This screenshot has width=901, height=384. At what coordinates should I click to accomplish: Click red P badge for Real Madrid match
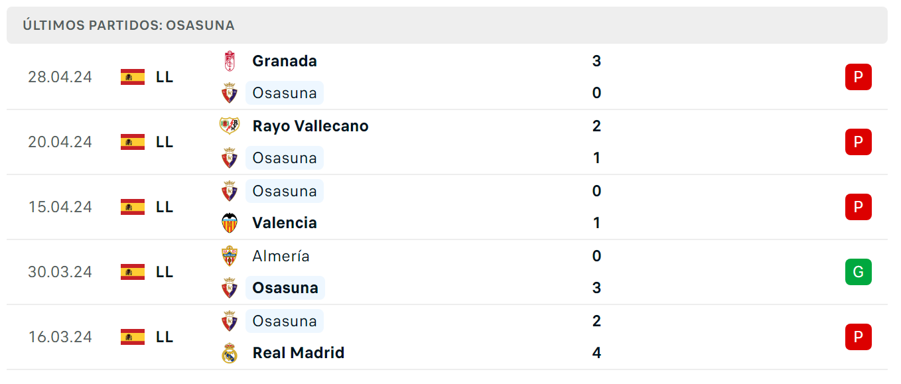click(858, 337)
